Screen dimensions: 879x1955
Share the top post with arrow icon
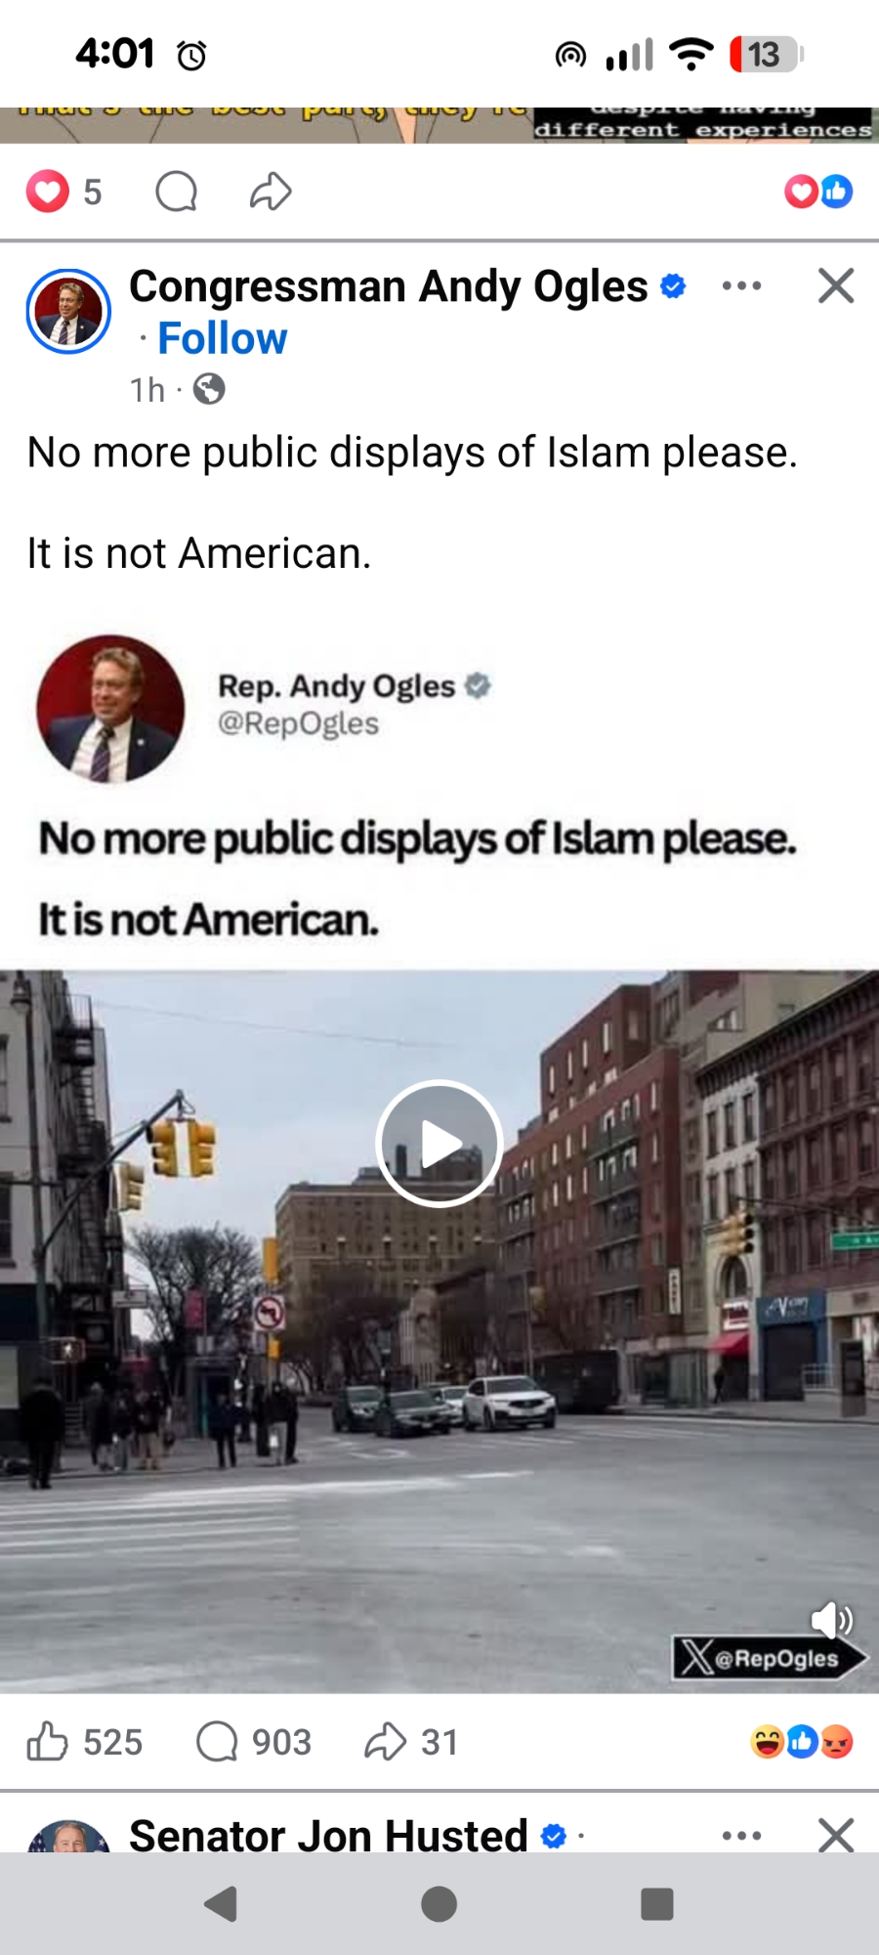coord(271,192)
